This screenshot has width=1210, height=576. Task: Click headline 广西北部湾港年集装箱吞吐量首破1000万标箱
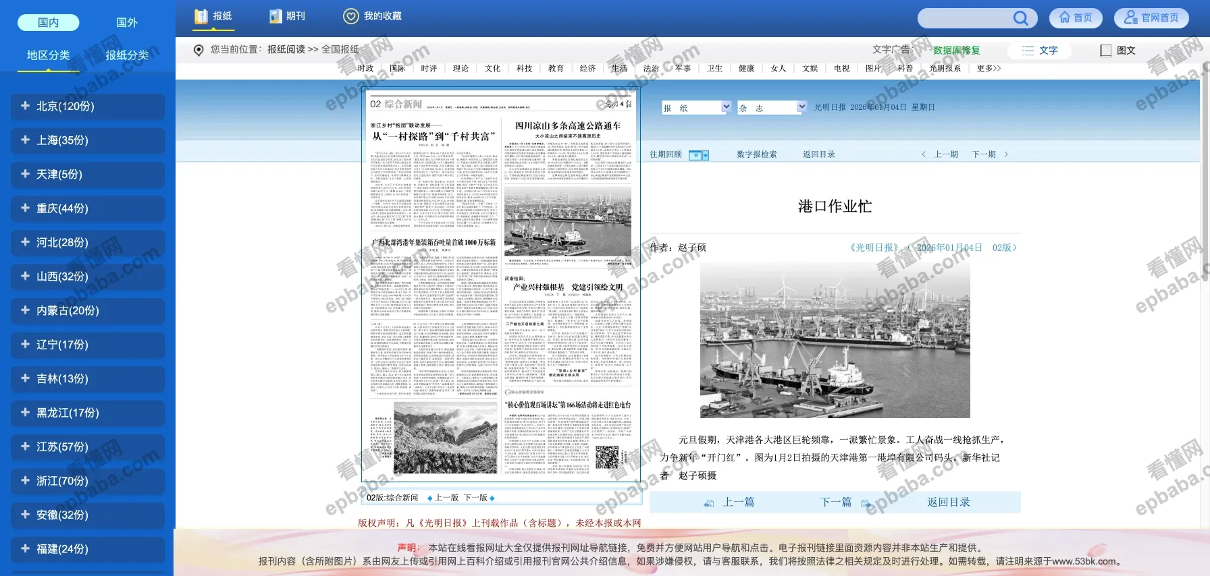click(x=433, y=242)
